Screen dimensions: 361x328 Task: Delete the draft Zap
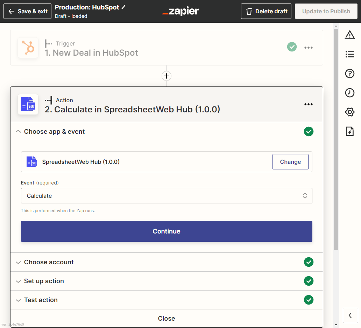[x=266, y=11]
